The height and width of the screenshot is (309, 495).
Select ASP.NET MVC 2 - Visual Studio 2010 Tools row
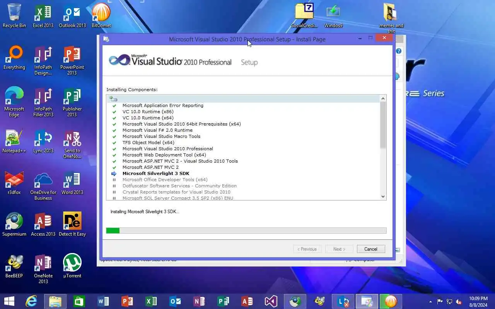coord(180,161)
